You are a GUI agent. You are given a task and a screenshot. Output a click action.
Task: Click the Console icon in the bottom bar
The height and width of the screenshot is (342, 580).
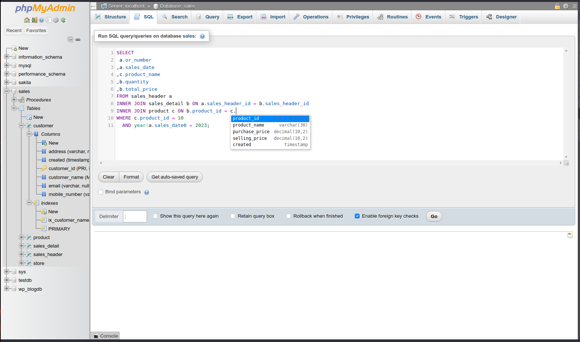(96, 336)
